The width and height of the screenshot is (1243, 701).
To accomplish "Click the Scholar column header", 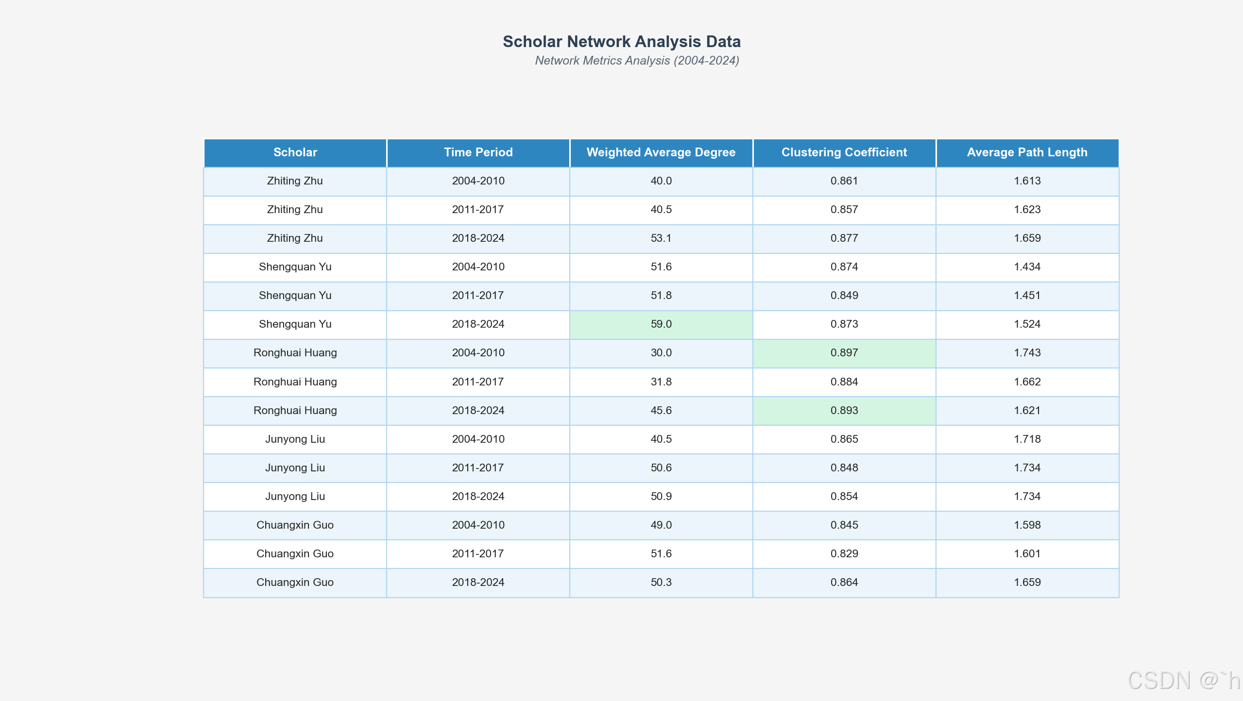I will tap(295, 152).
